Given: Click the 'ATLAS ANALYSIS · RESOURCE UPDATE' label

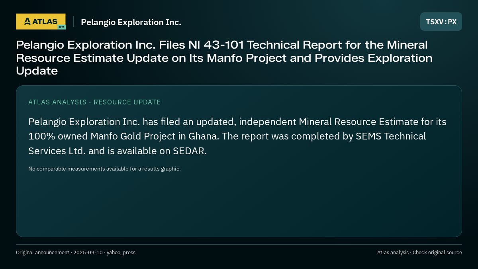Looking at the screenshot, I should click(x=94, y=102).
